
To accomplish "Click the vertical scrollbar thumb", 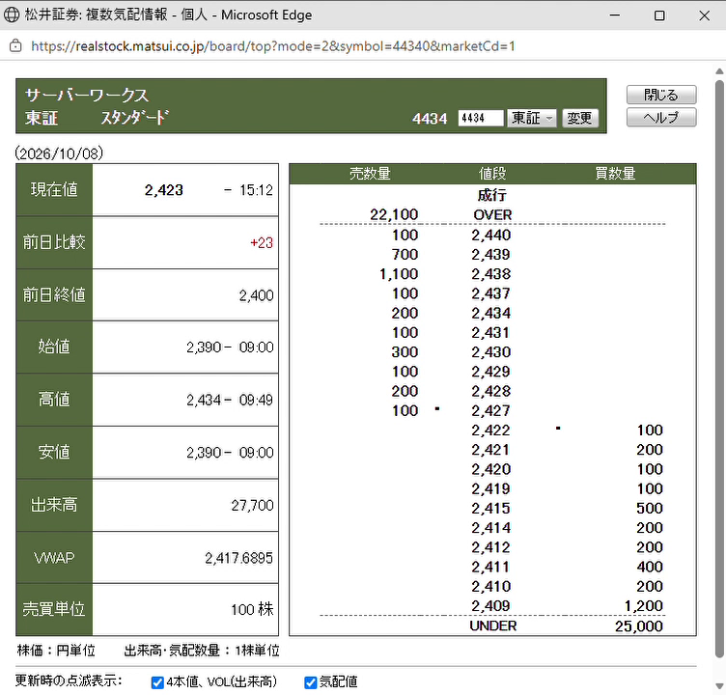I will pos(719,368).
